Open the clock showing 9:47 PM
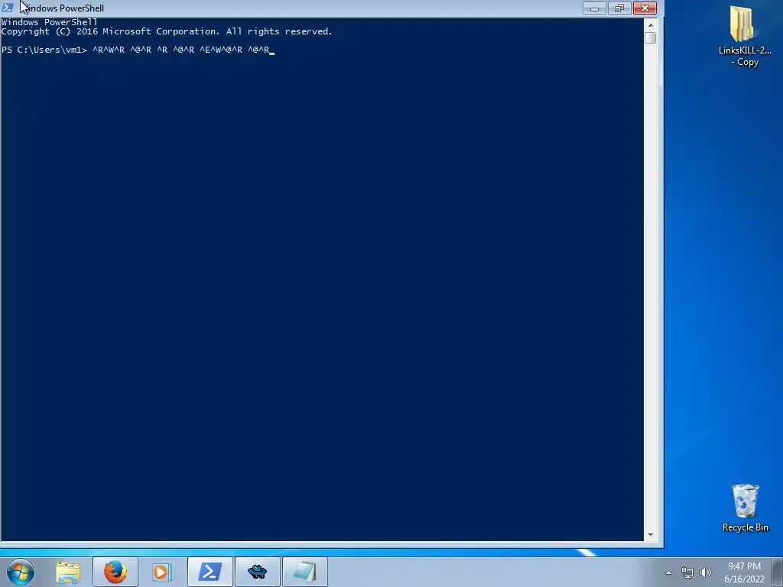This screenshot has height=587, width=783. [x=744, y=572]
